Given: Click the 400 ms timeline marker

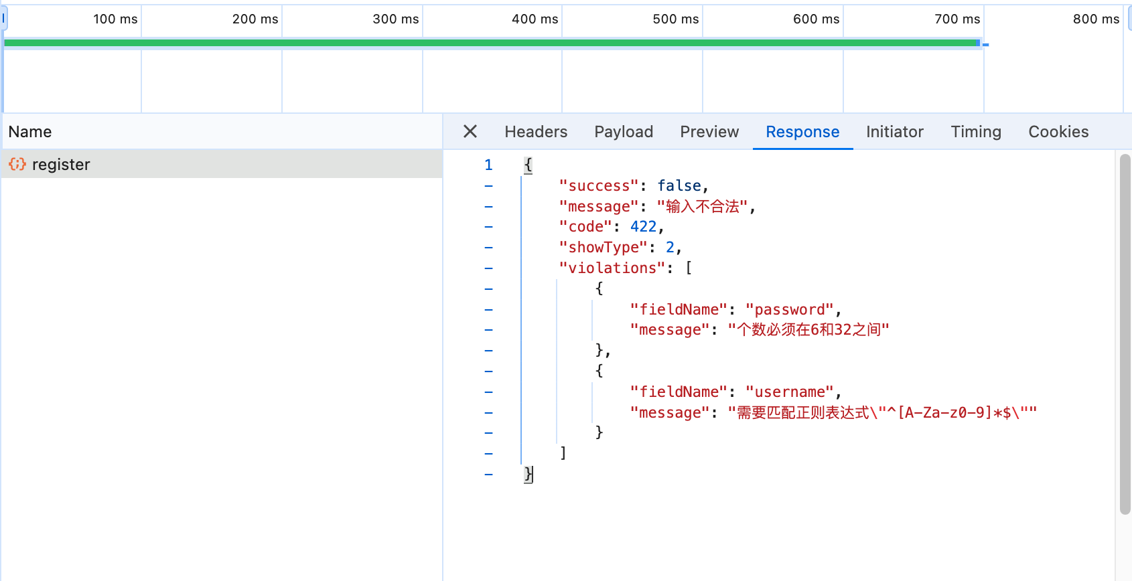Looking at the screenshot, I should tap(535, 19).
